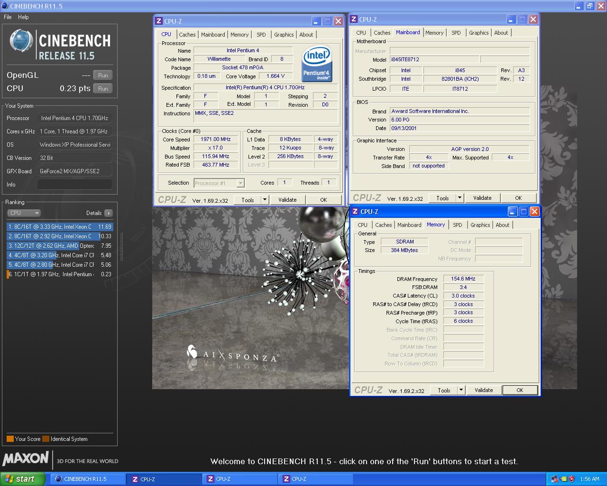Open Tools dropdown arrow in CPU-Z Memory window
The image size is (607, 486).
tap(461, 390)
